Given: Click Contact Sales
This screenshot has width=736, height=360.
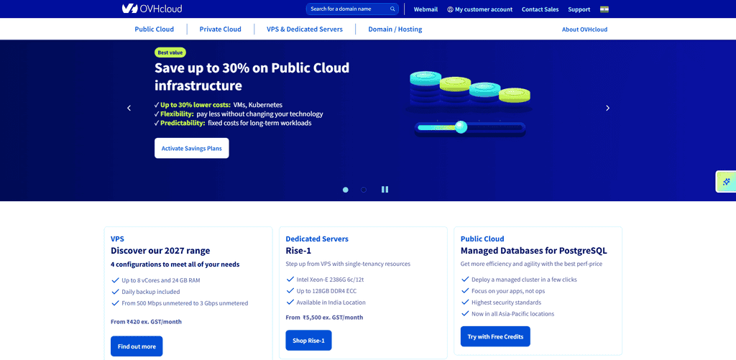Looking at the screenshot, I should [540, 9].
